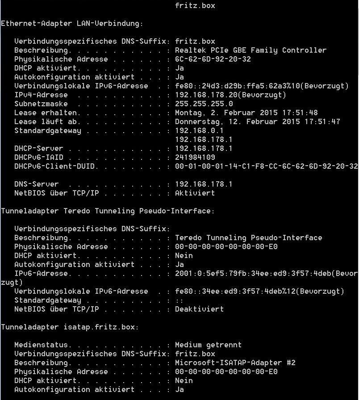Click the DNS-Server address 192.168.178.1
Viewport: 359px width, 400px height.
[x=204, y=184]
